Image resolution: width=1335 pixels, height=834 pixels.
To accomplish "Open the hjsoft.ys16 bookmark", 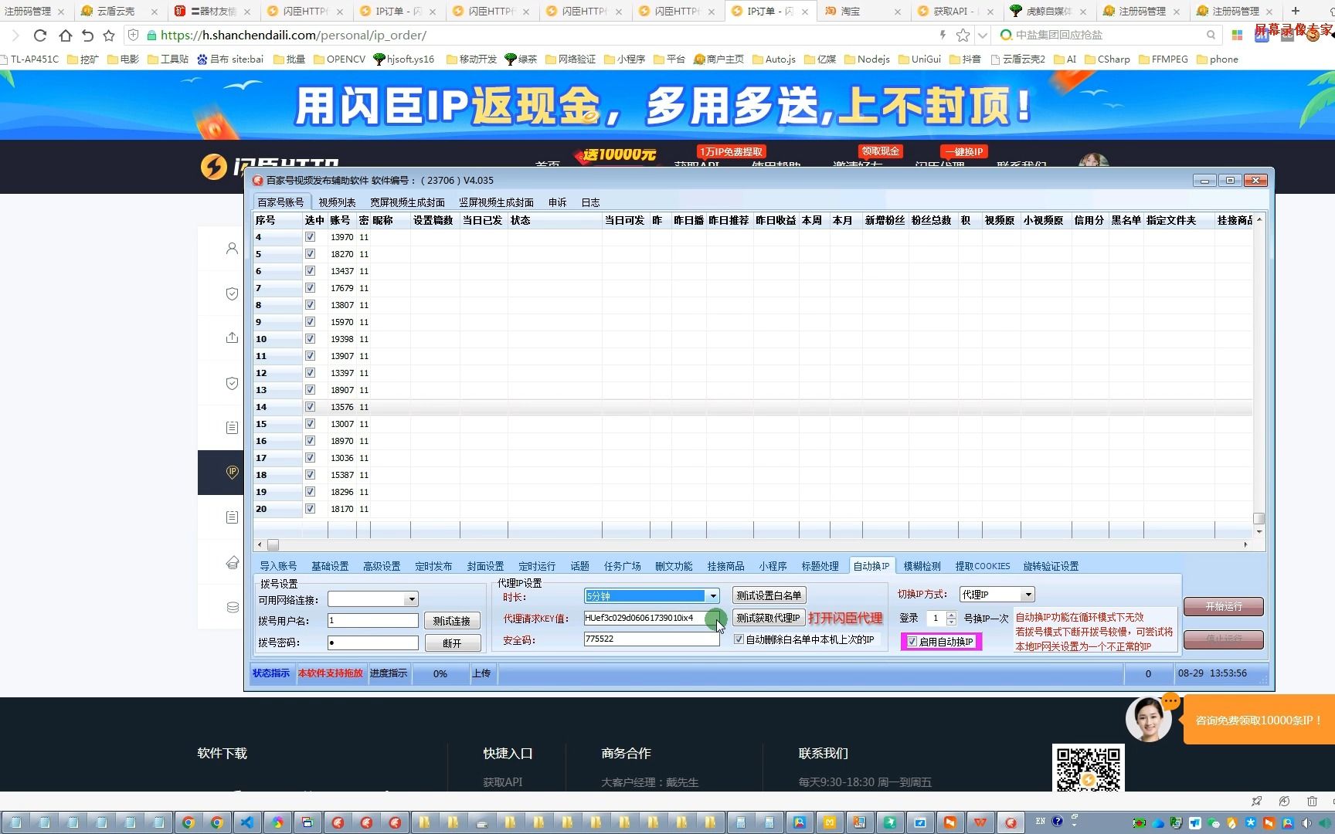I will [x=403, y=59].
